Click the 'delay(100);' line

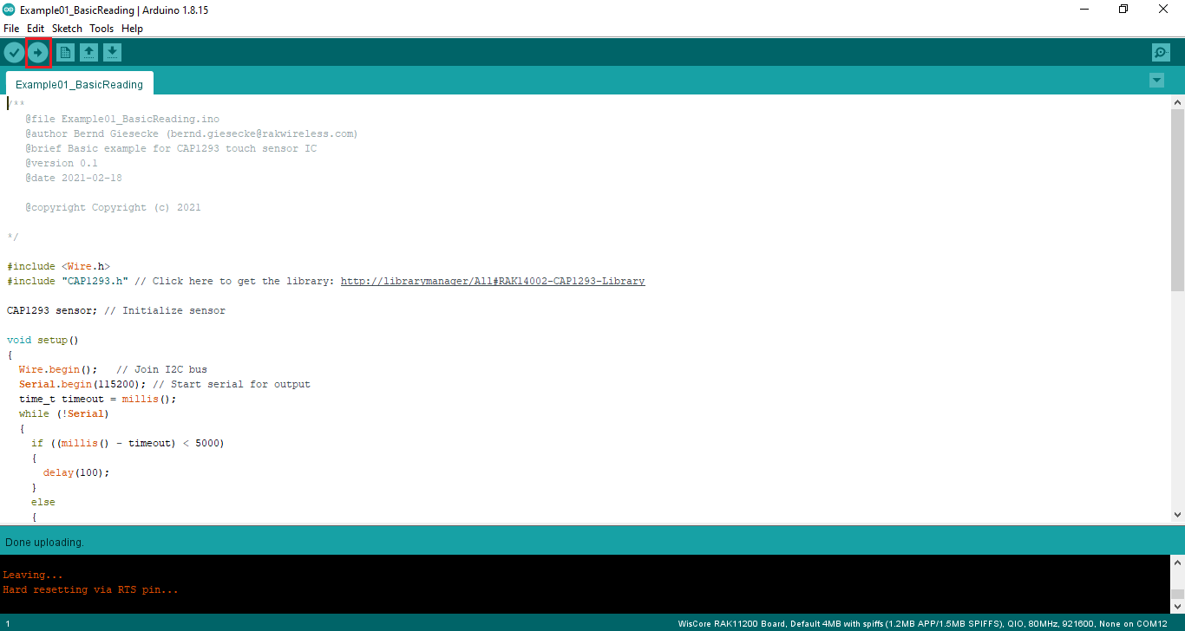pos(76,472)
